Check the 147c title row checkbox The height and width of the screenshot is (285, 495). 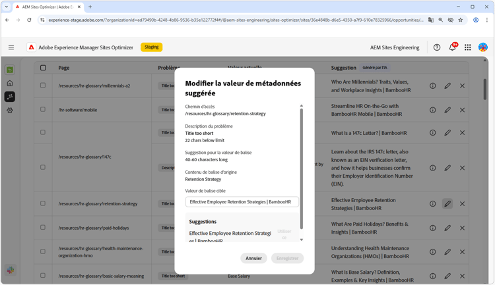[43, 132]
